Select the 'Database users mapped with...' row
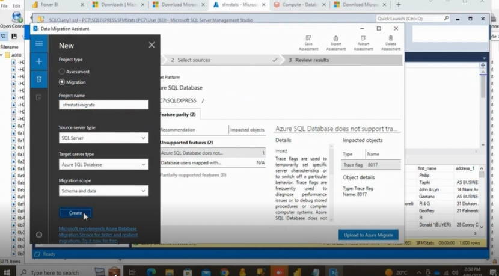499x276 pixels. [x=213, y=163]
